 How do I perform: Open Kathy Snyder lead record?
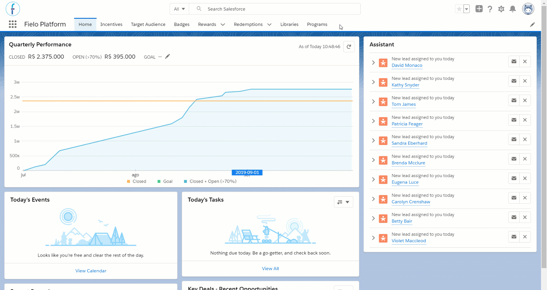pos(405,85)
